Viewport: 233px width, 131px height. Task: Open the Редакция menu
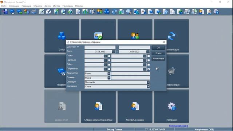pos(26,6)
